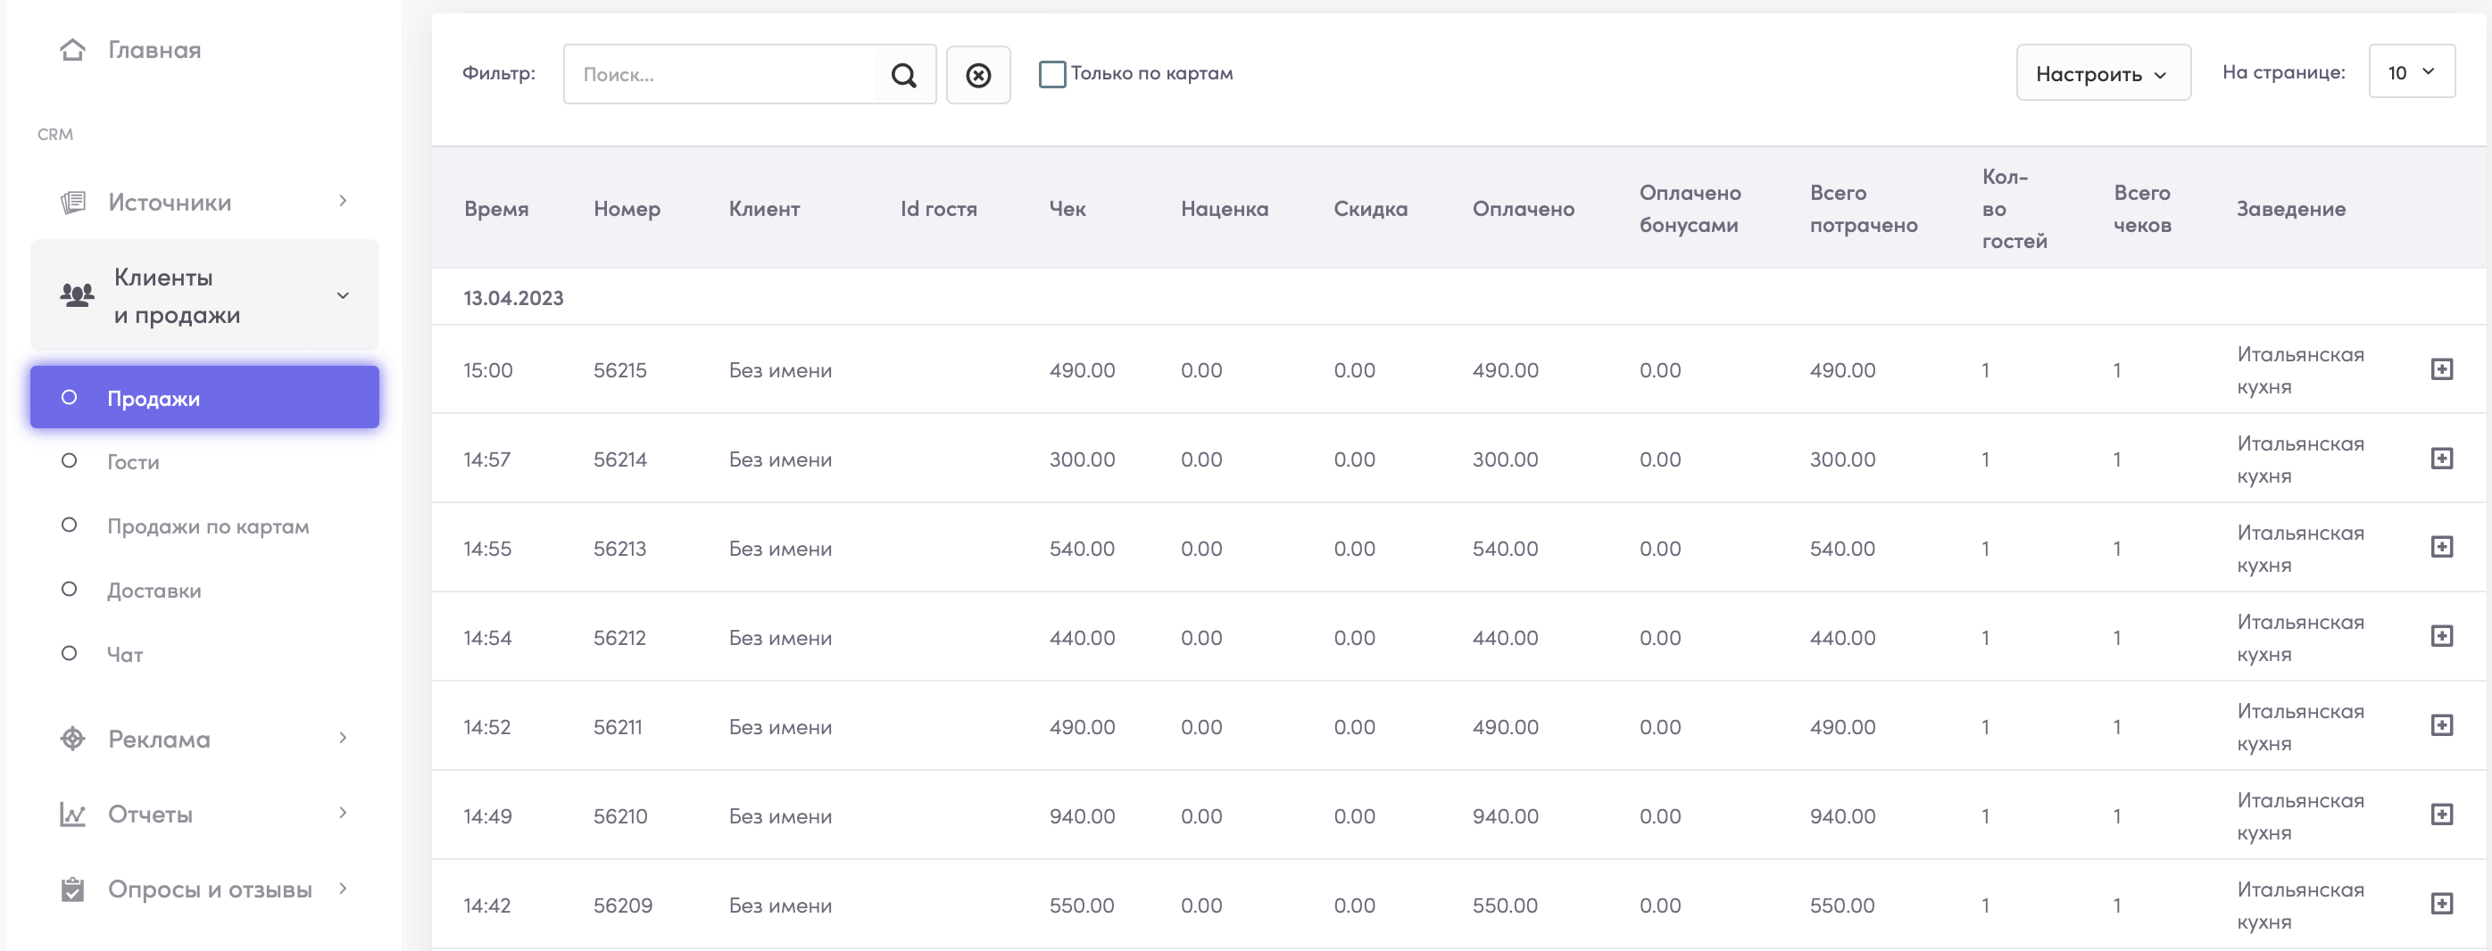Click the Оплачено column header
2492x951 pixels.
coord(1523,209)
